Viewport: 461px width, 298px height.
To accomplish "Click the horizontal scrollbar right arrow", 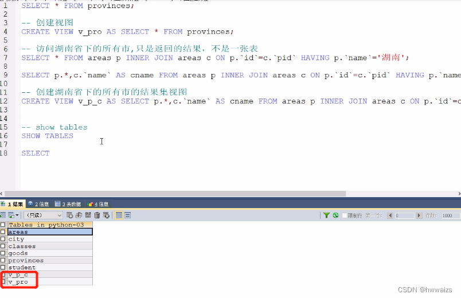I will coord(459,194).
